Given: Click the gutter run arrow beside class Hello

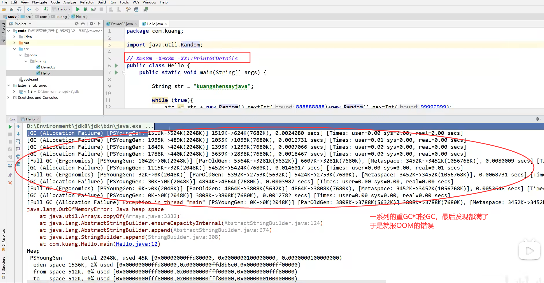Looking at the screenshot, I should click(x=116, y=66).
